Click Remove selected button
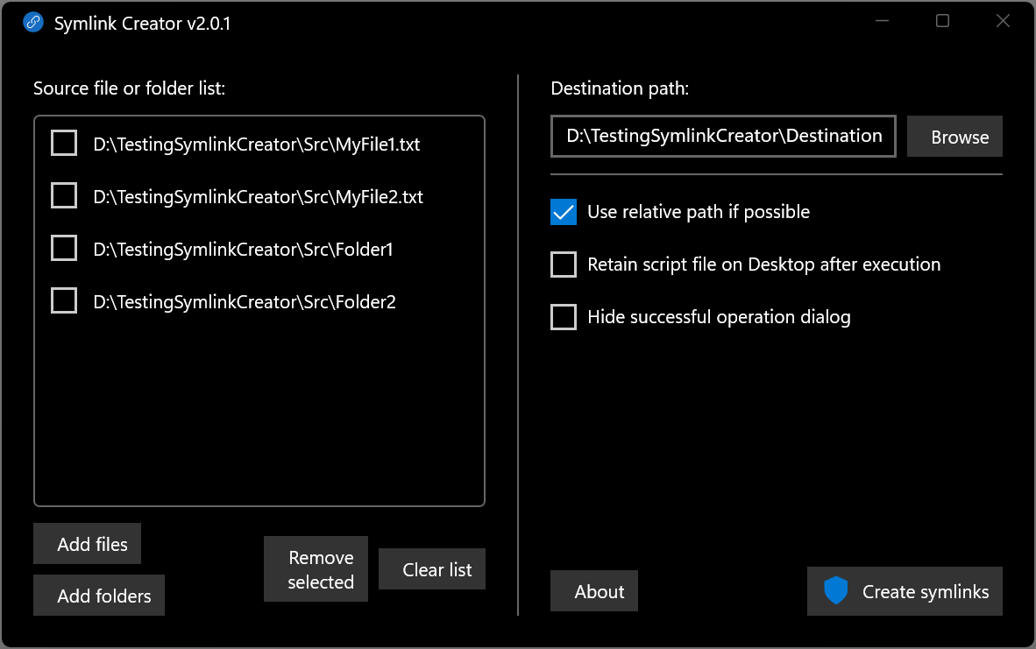1036x649 pixels. 316,569
